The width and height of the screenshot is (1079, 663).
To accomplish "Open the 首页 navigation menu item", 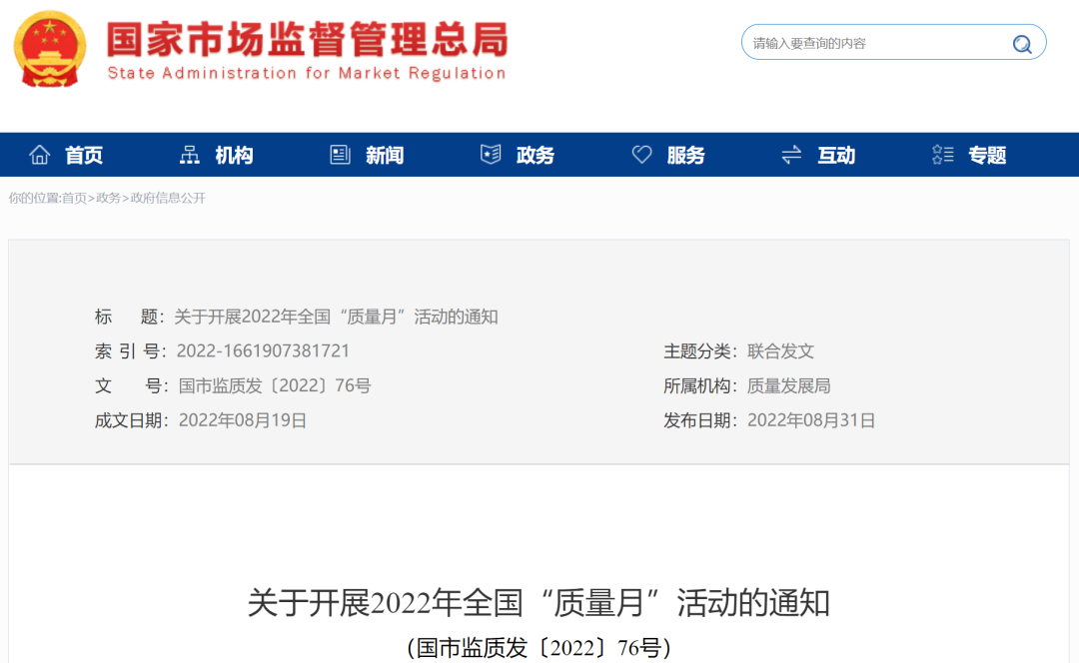I will click(84, 156).
